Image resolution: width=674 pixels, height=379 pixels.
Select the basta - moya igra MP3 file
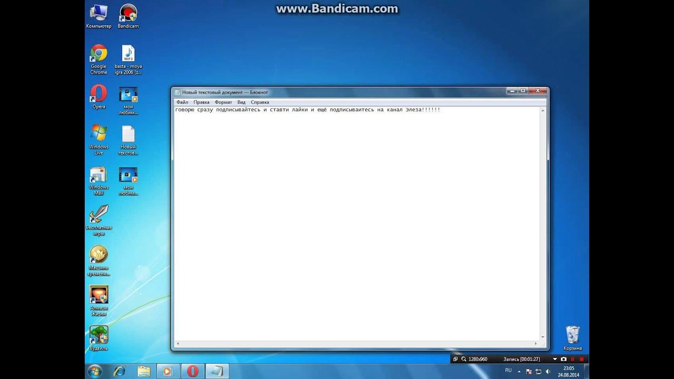pyautogui.click(x=128, y=59)
